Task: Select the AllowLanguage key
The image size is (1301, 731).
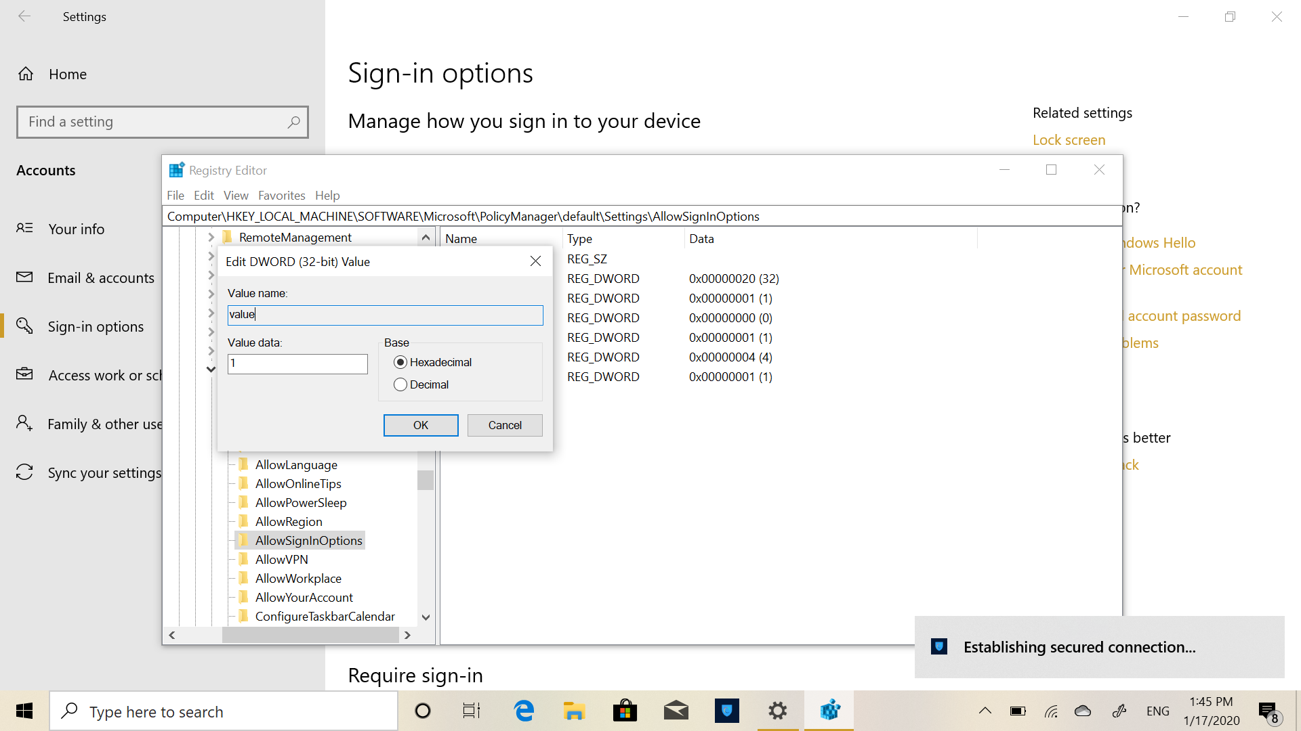Action: pyautogui.click(x=296, y=464)
